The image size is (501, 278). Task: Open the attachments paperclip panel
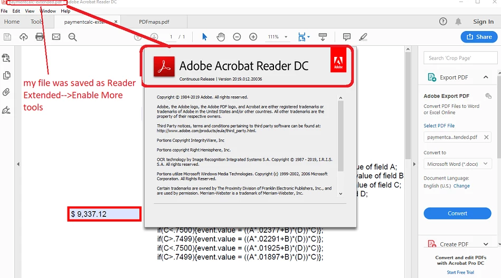click(x=6, y=93)
